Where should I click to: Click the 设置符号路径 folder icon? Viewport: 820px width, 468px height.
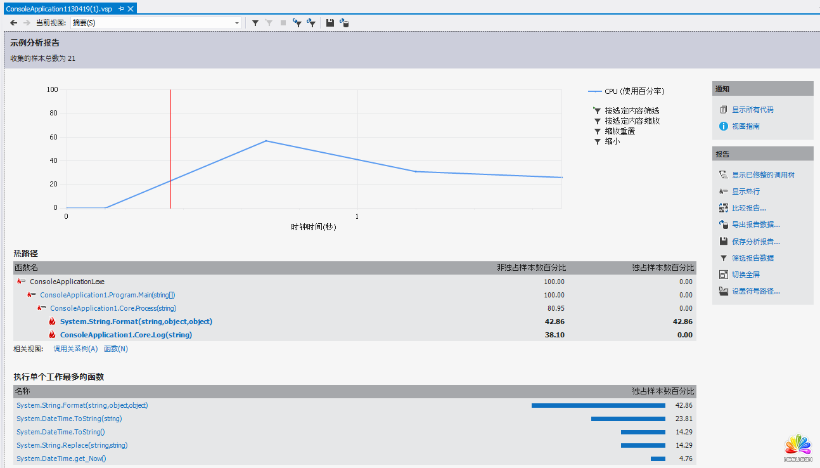tap(724, 291)
